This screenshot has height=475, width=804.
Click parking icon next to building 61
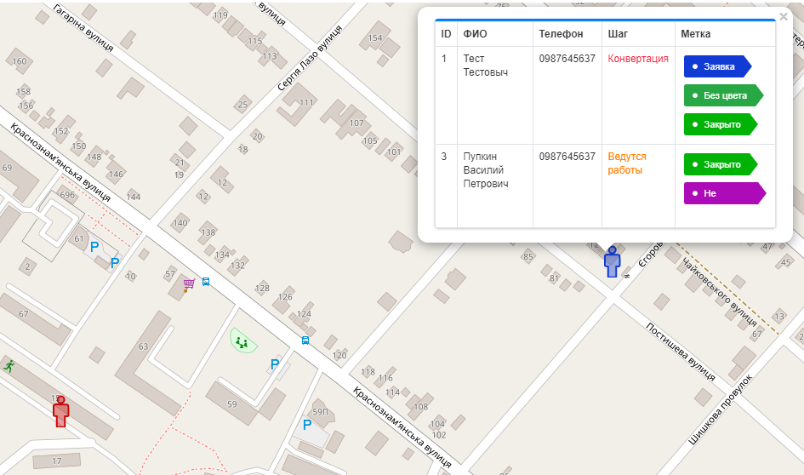pyautogui.click(x=94, y=247)
